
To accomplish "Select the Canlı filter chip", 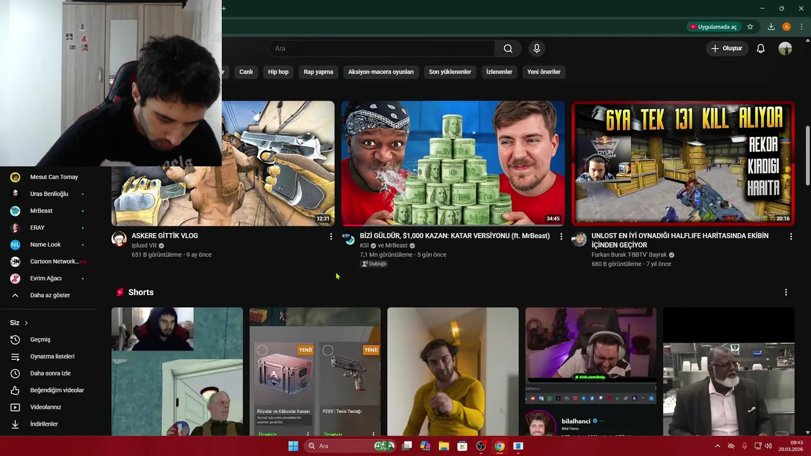I will point(246,72).
